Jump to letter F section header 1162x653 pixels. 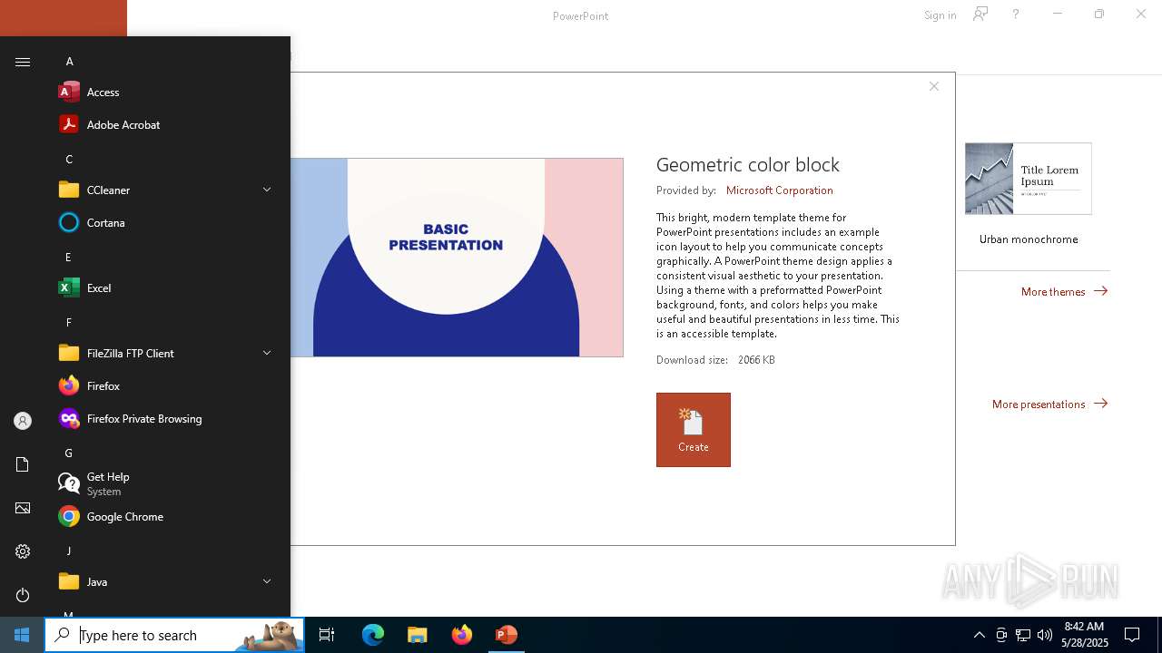point(68,323)
